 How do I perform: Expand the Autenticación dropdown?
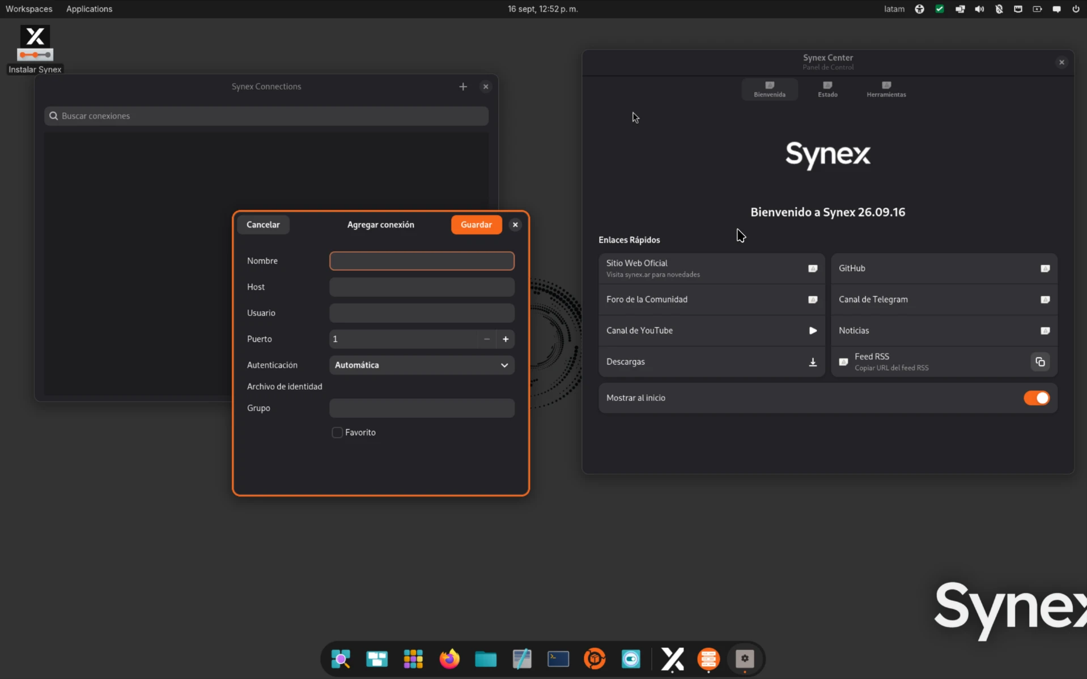(422, 365)
